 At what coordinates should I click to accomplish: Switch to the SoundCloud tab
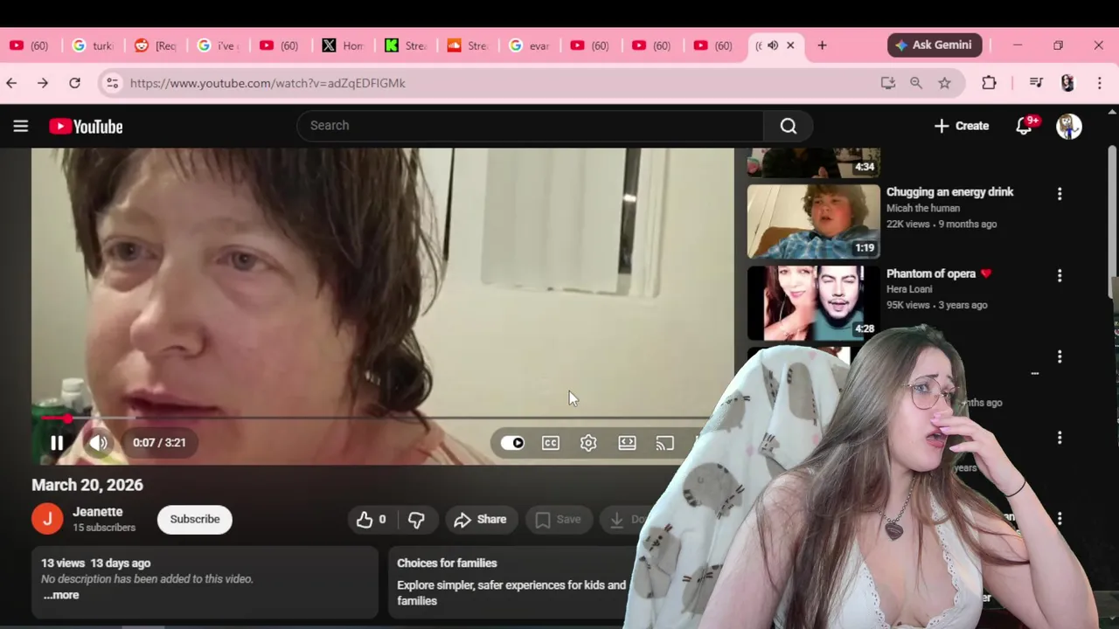(x=468, y=45)
